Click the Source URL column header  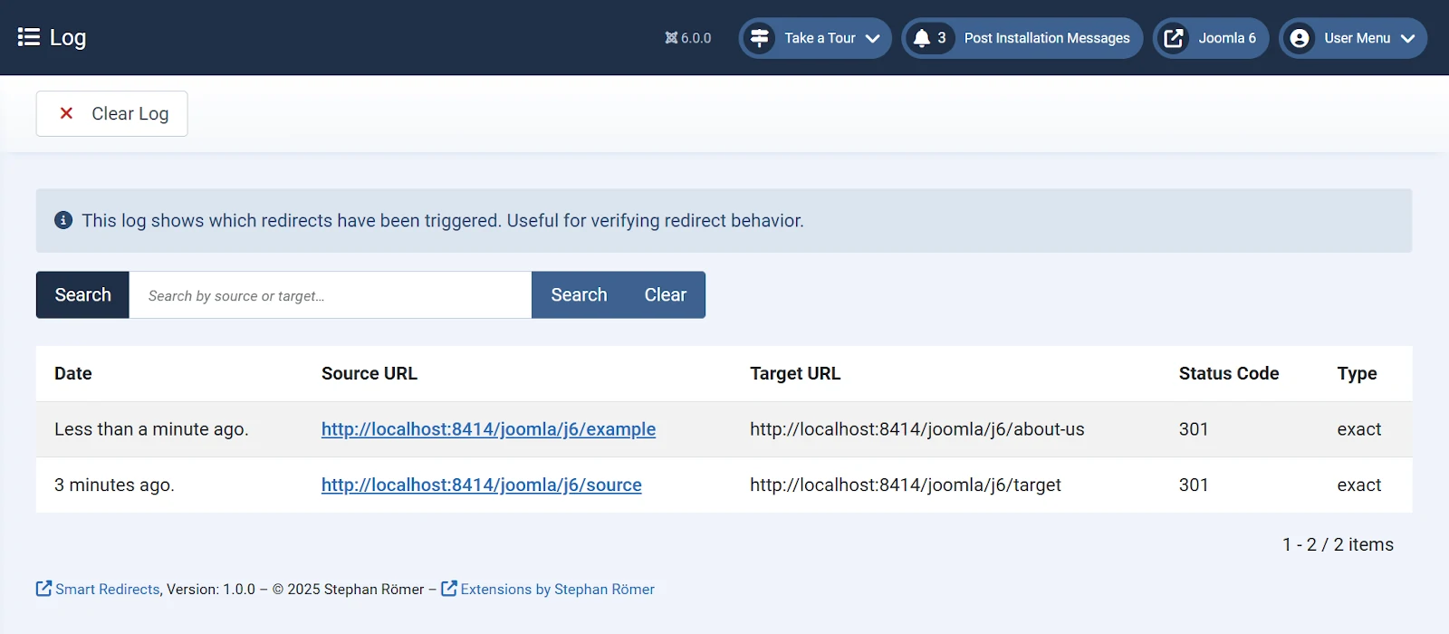point(369,373)
